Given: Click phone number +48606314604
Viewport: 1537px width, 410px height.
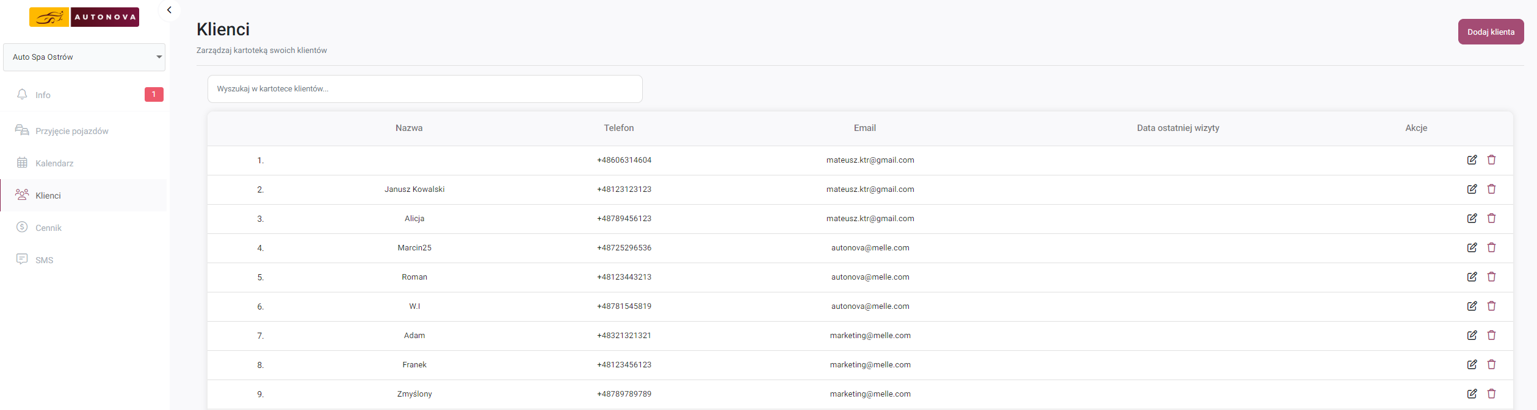Looking at the screenshot, I should click(x=624, y=160).
